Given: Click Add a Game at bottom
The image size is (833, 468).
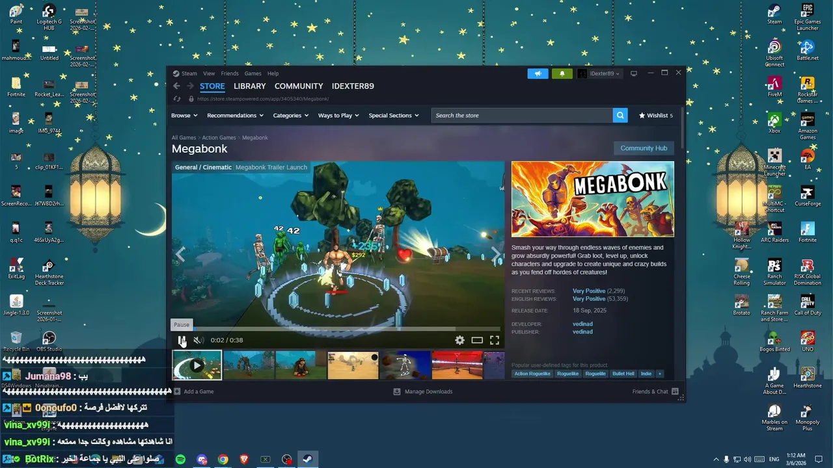Looking at the screenshot, I should [194, 391].
